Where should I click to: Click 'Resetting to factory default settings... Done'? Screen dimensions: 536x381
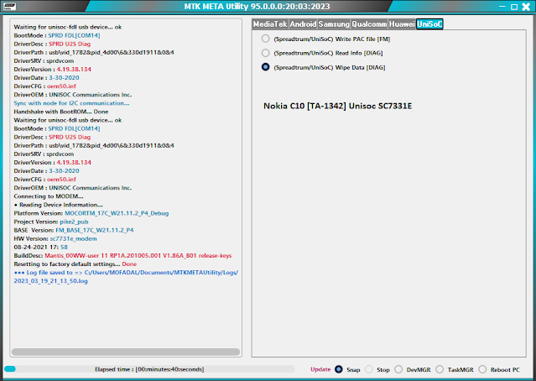[x=75, y=264]
